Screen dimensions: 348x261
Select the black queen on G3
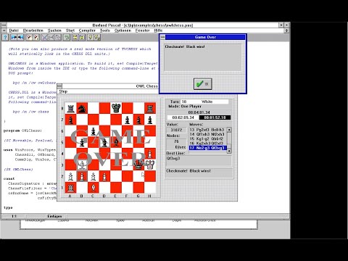click(x=138, y=165)
